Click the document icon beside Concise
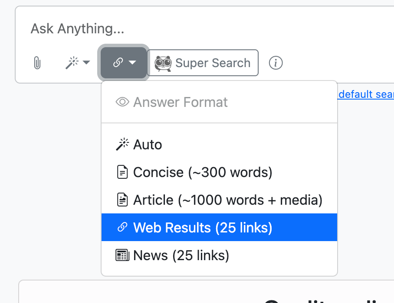 pos(123,172)
